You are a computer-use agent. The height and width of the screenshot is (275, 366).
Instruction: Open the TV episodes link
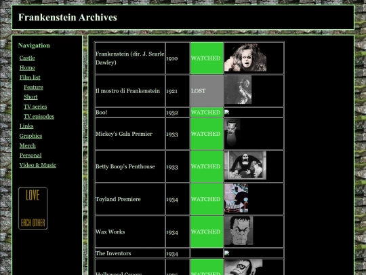[x=39, y=117]
